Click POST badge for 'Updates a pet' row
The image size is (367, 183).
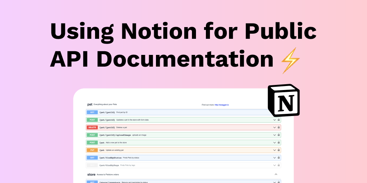tap(92, 120)
